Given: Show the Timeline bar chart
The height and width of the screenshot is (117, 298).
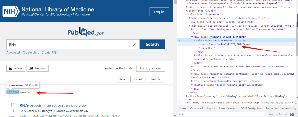Looking at the screenshot, I should [x=38, y=68].
